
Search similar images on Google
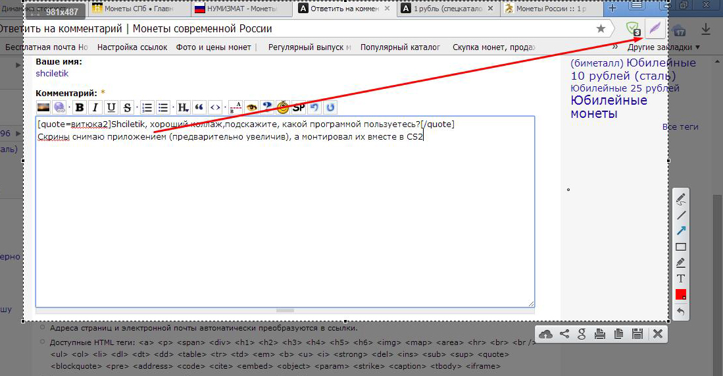click(x=582, y=334)
